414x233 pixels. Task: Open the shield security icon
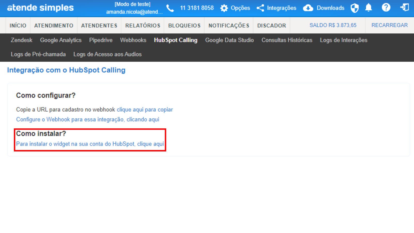354,8
